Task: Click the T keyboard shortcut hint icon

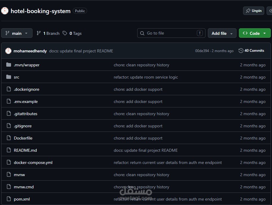Action: coord(200,33)
